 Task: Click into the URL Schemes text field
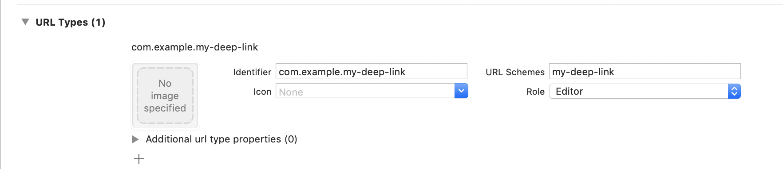(x=645, y=72)
